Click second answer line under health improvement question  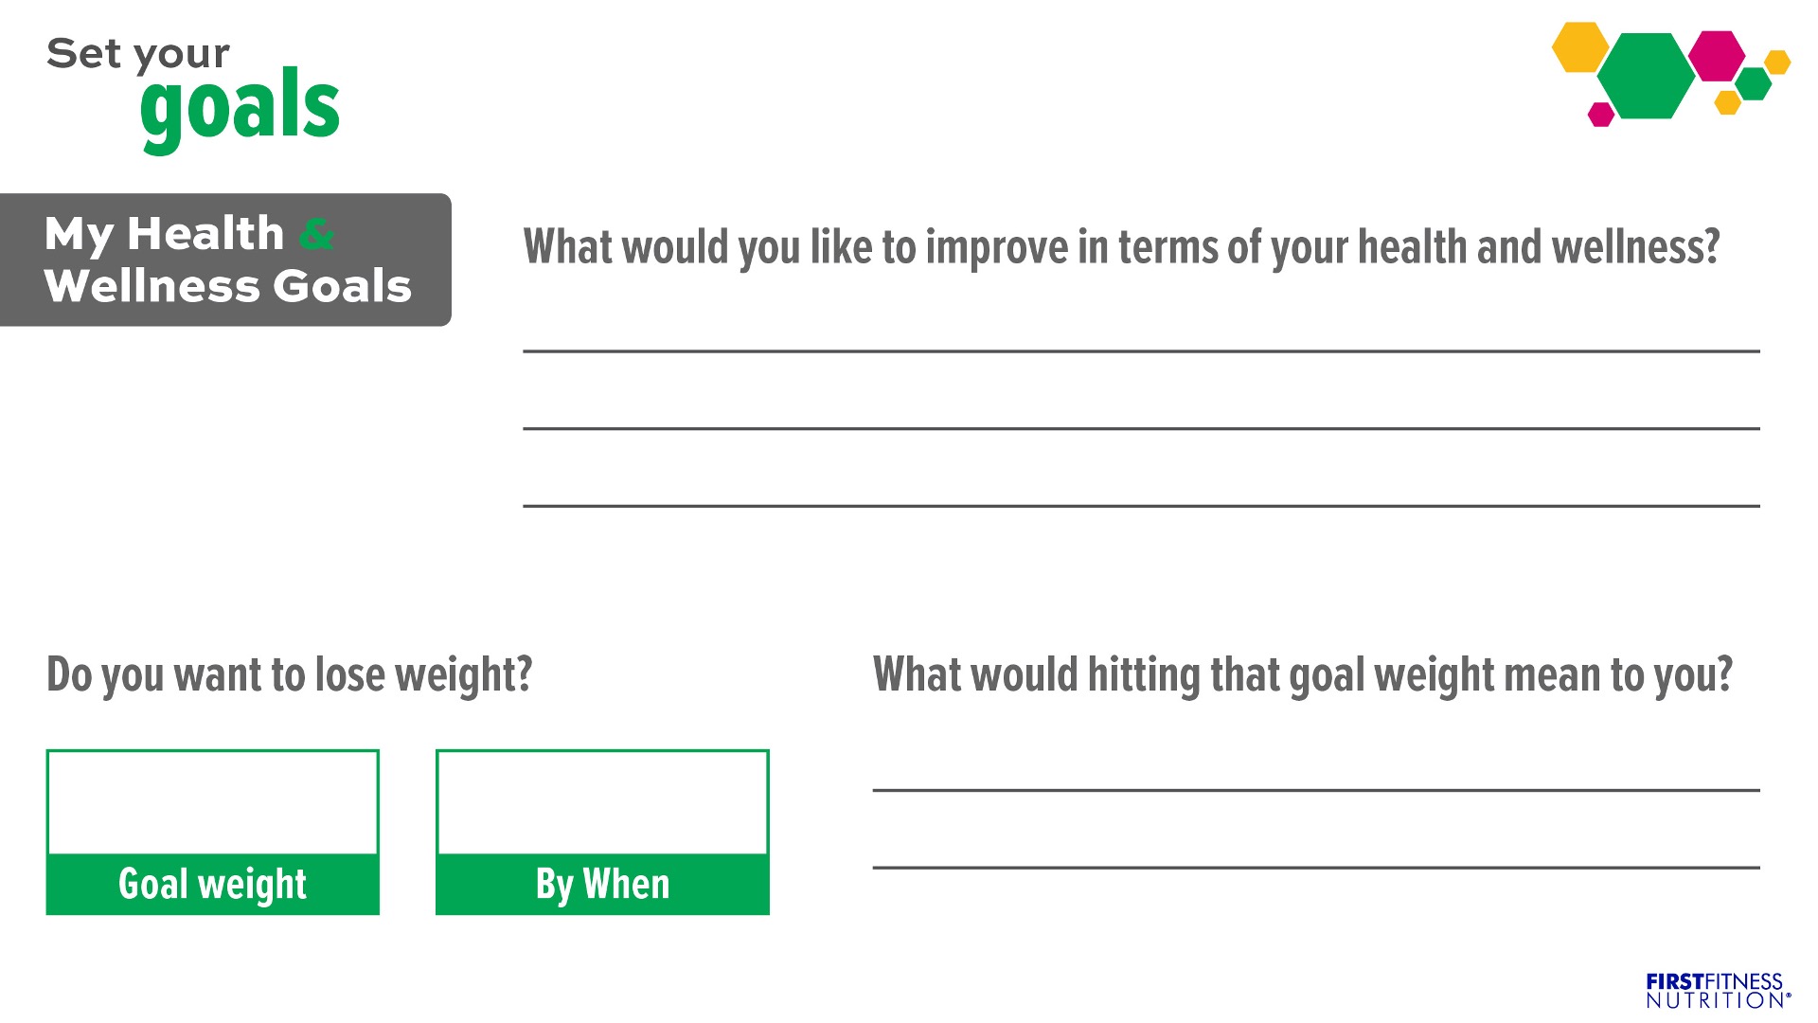(1141, 428)
